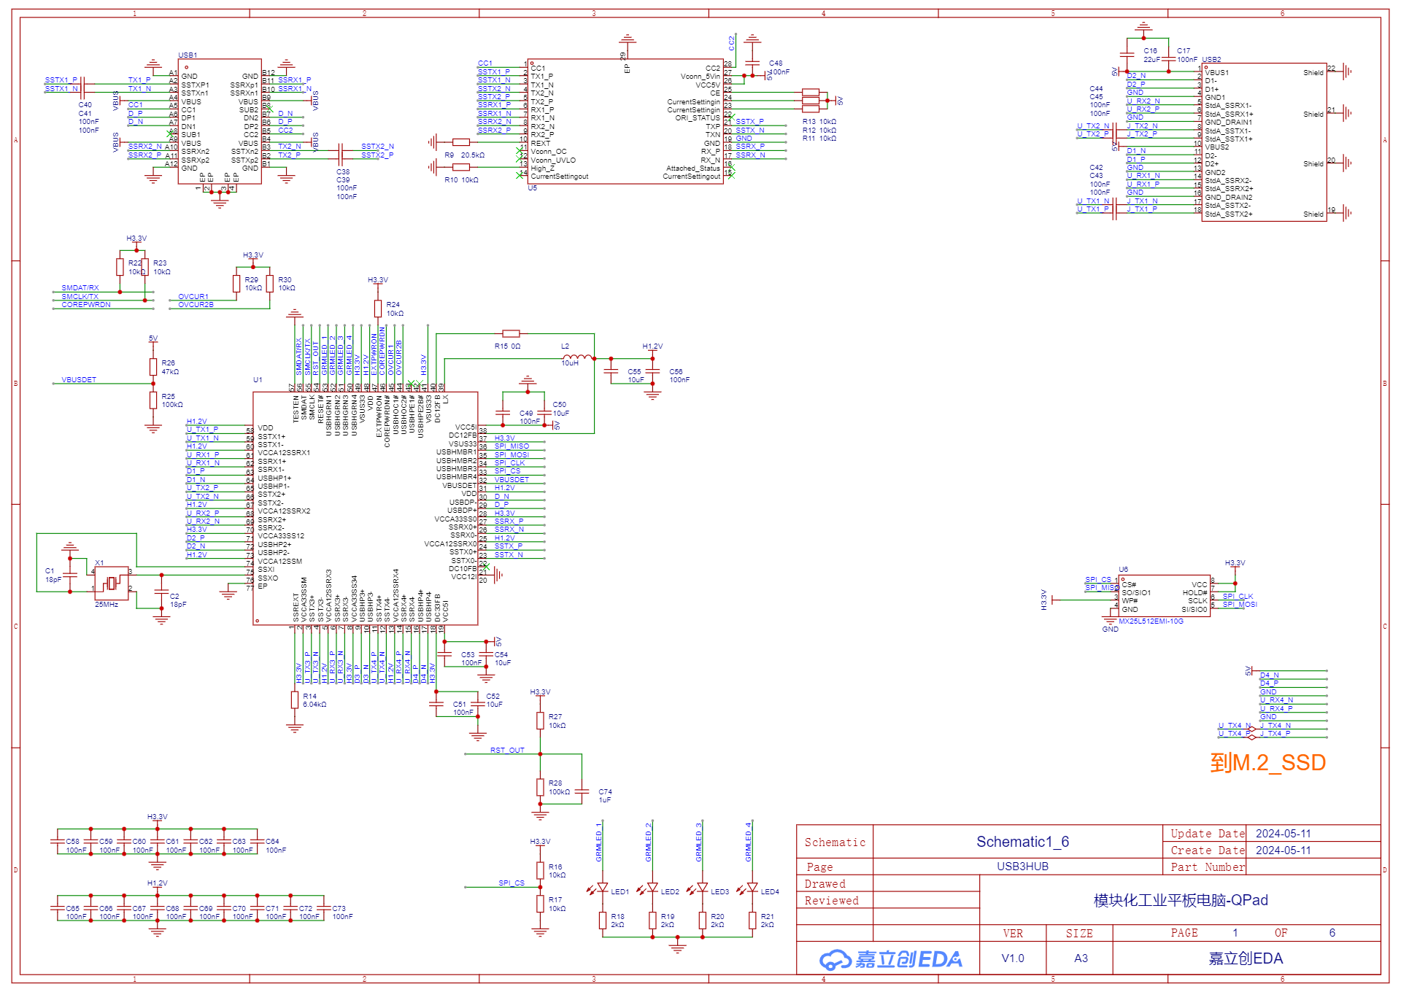This screenshot has height=992, width=1401.
Task: Click the orange '到M.2_SSD' annotation
Action: click(x=1267, y=763)
